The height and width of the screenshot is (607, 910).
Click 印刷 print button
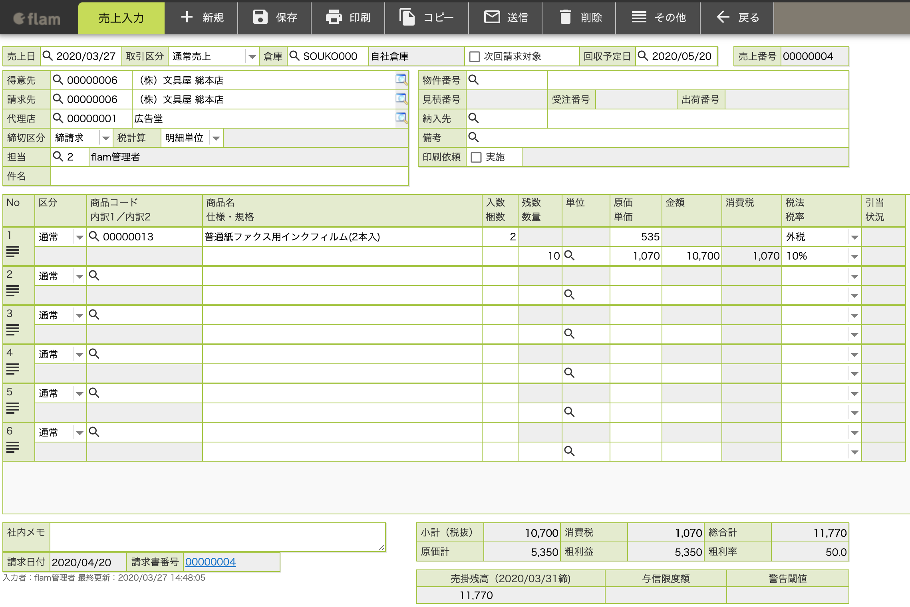coord(348,18)
